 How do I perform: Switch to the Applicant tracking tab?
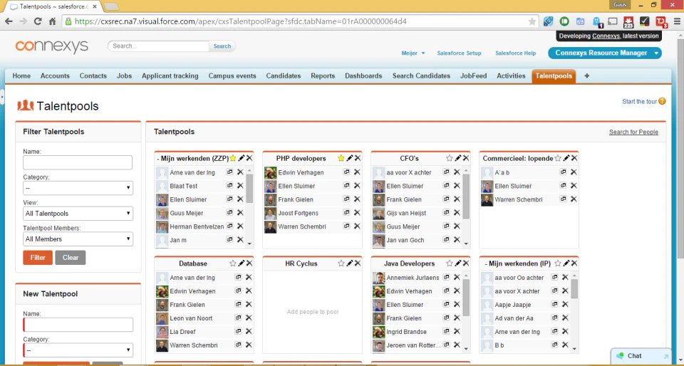click(x=170, y=75)
